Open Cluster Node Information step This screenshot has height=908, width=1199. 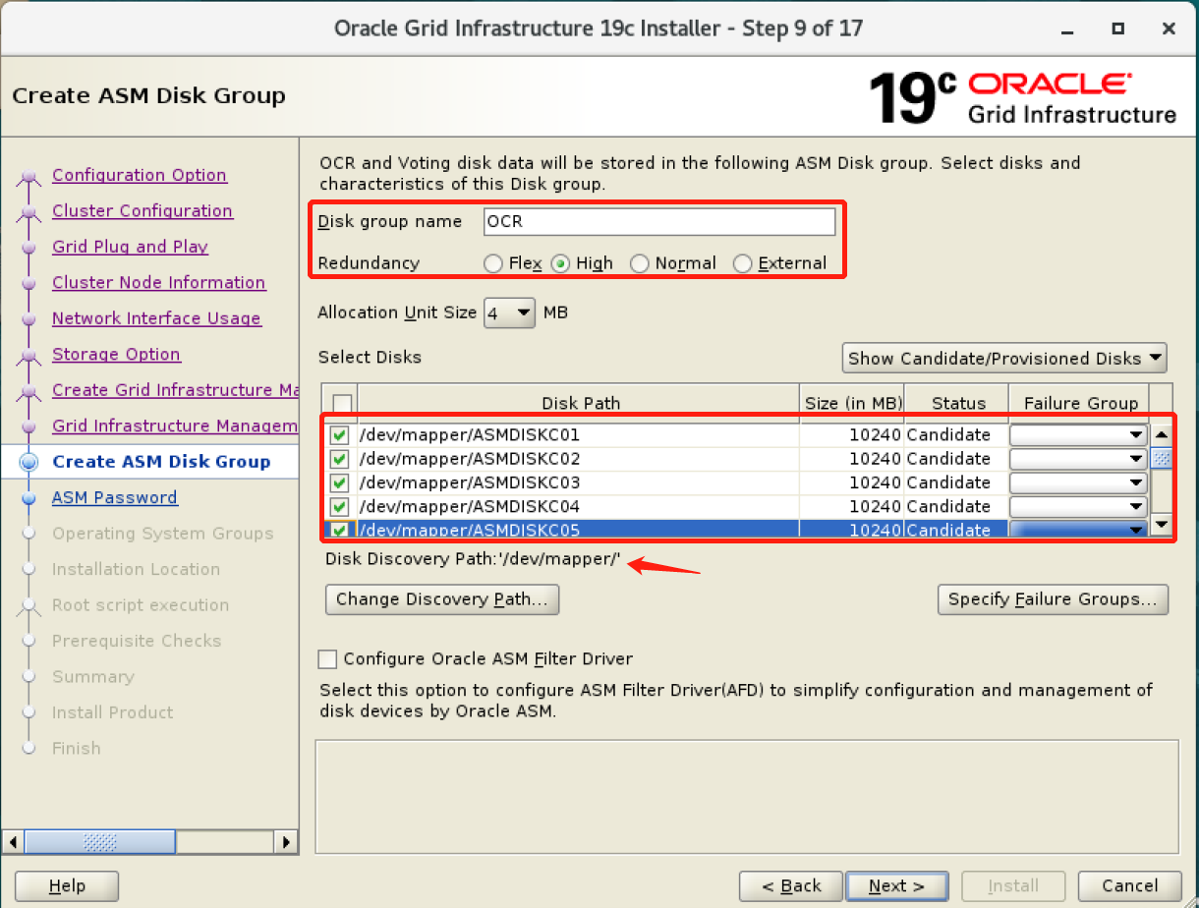pos(159,282)
